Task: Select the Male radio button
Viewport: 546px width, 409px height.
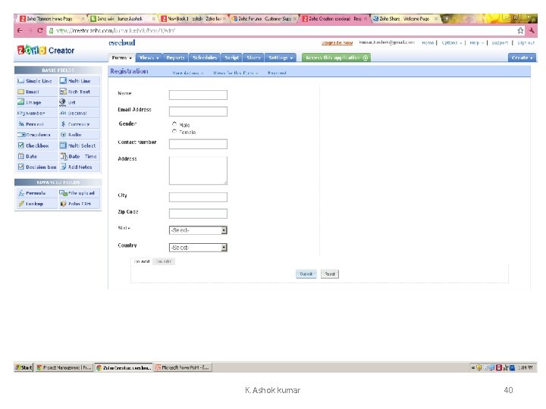Action: coord(174,124)
